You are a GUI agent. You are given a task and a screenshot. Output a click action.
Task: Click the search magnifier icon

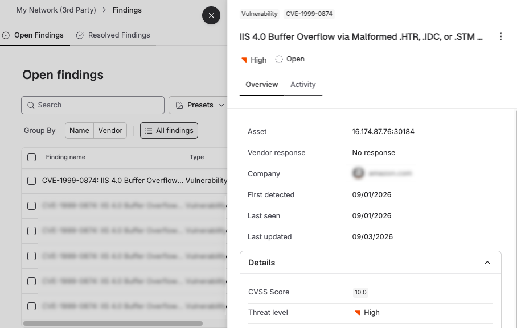click(31, 105)
